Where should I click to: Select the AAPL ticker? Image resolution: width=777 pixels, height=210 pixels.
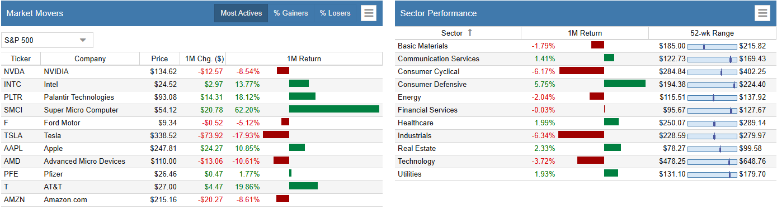point(13,148)
